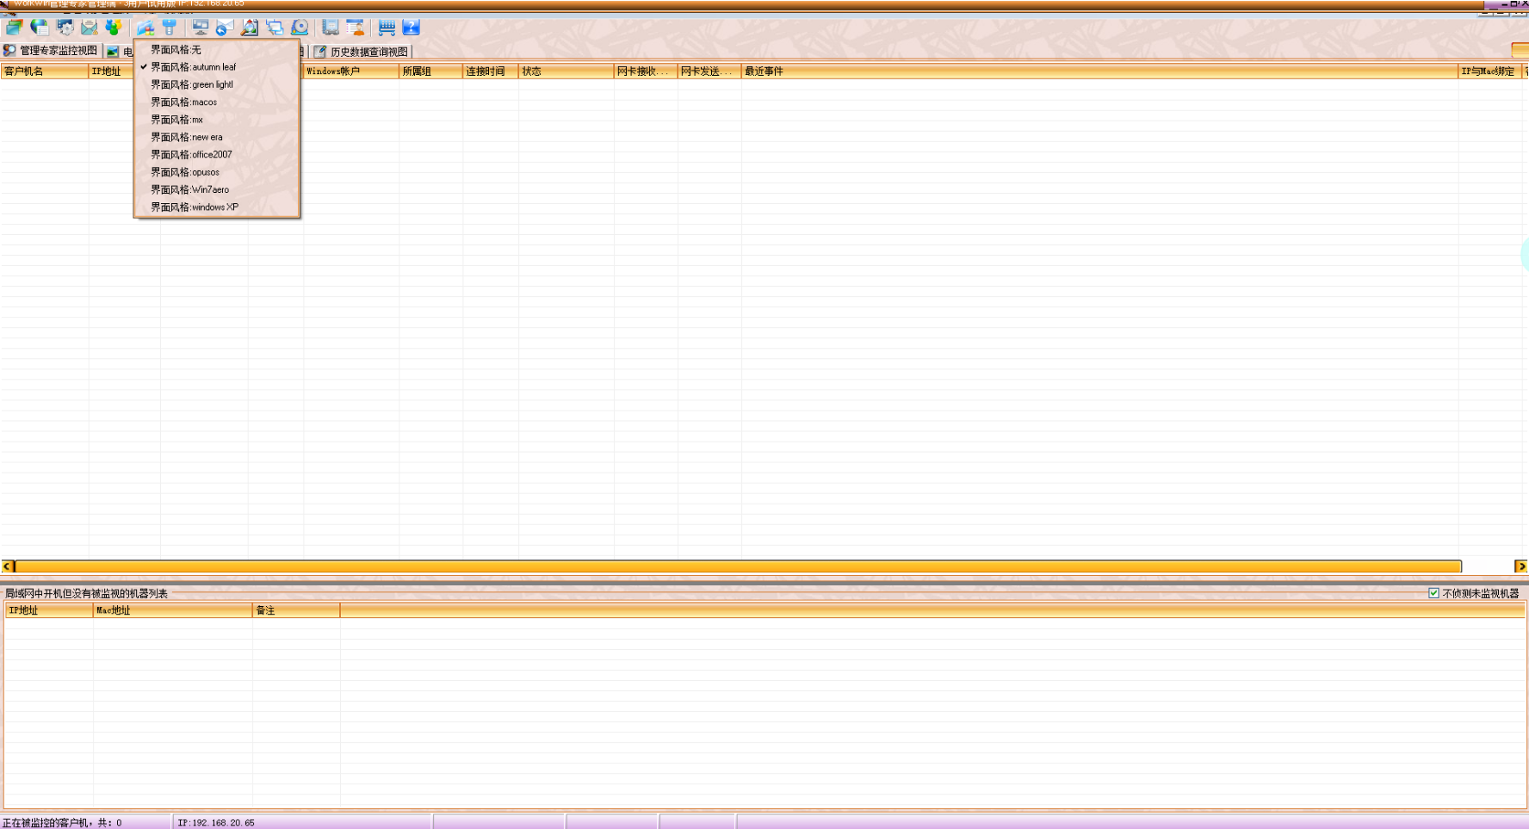The height and width of the screenshot is (829, 1529).
Task: Click 客户机名 column header
Action: coord(44,71)
